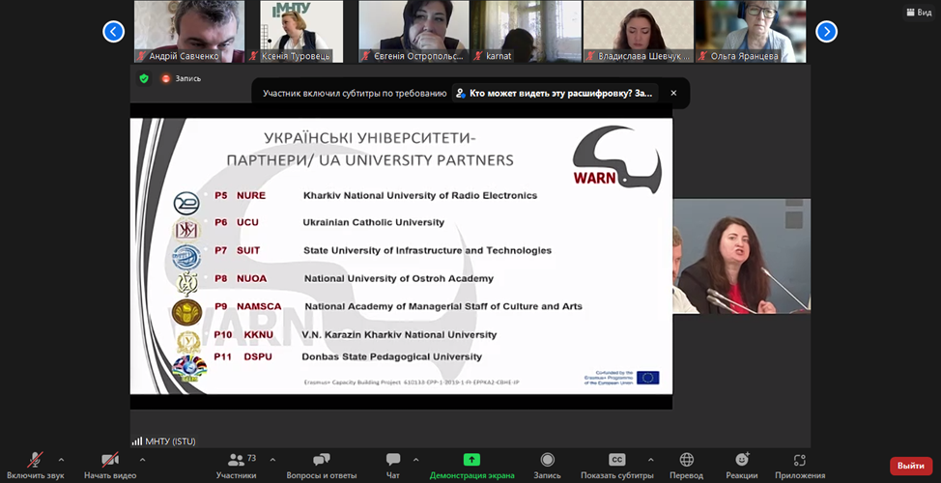Select Ольга Яранцева video thumbnail
Image resolution: width=941 pixels, height=483 pixels.
point(751,31)
